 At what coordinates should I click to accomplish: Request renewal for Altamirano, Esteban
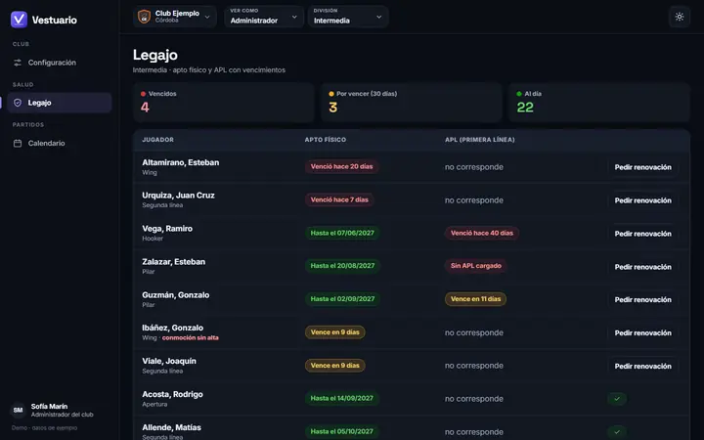[x=643, y=167]
